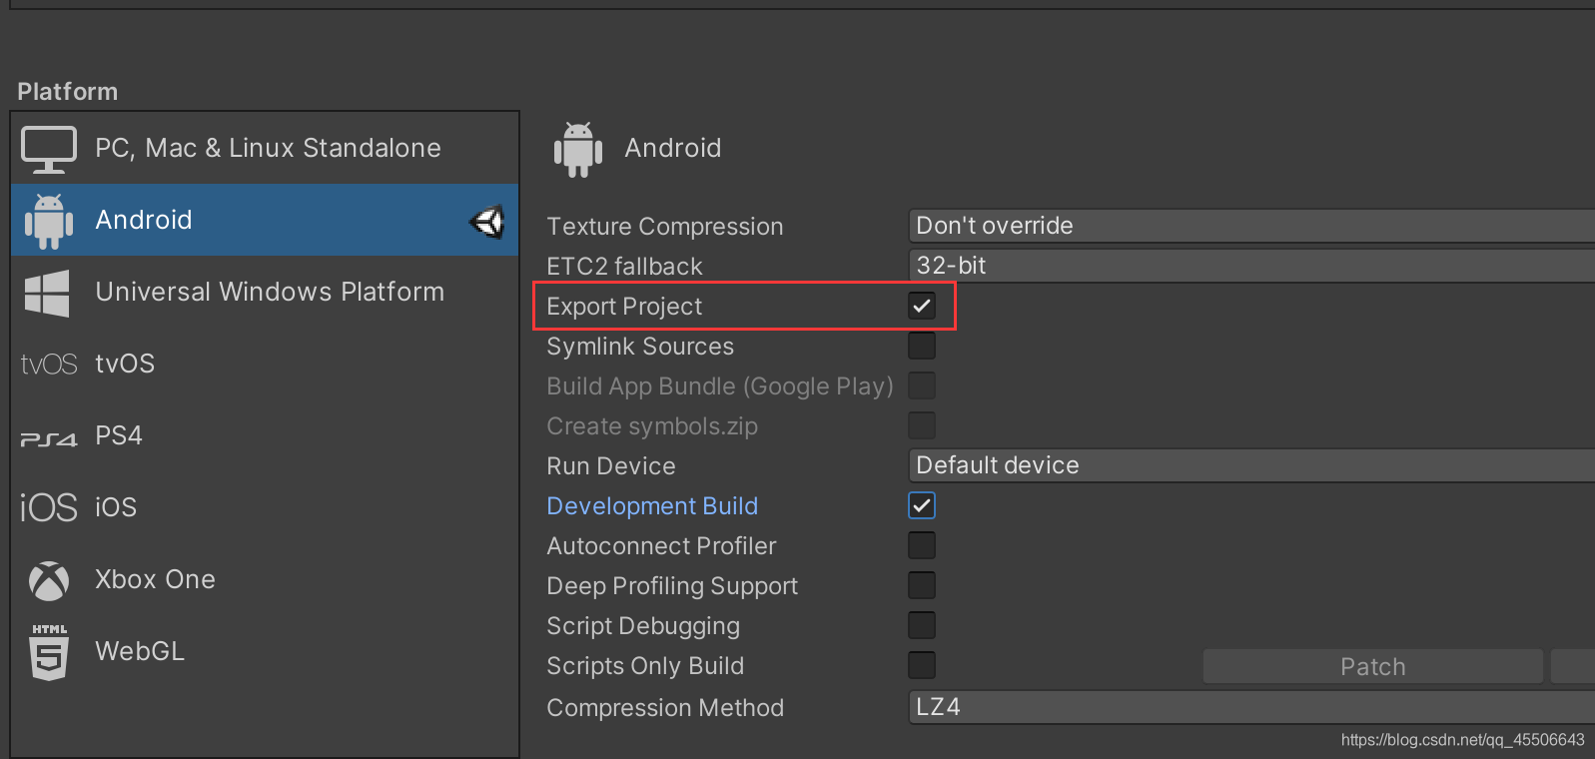Viewport: 1595px width, 759px height.
Task: Enable the Symlink Sources checkbox
Action: 922,346
